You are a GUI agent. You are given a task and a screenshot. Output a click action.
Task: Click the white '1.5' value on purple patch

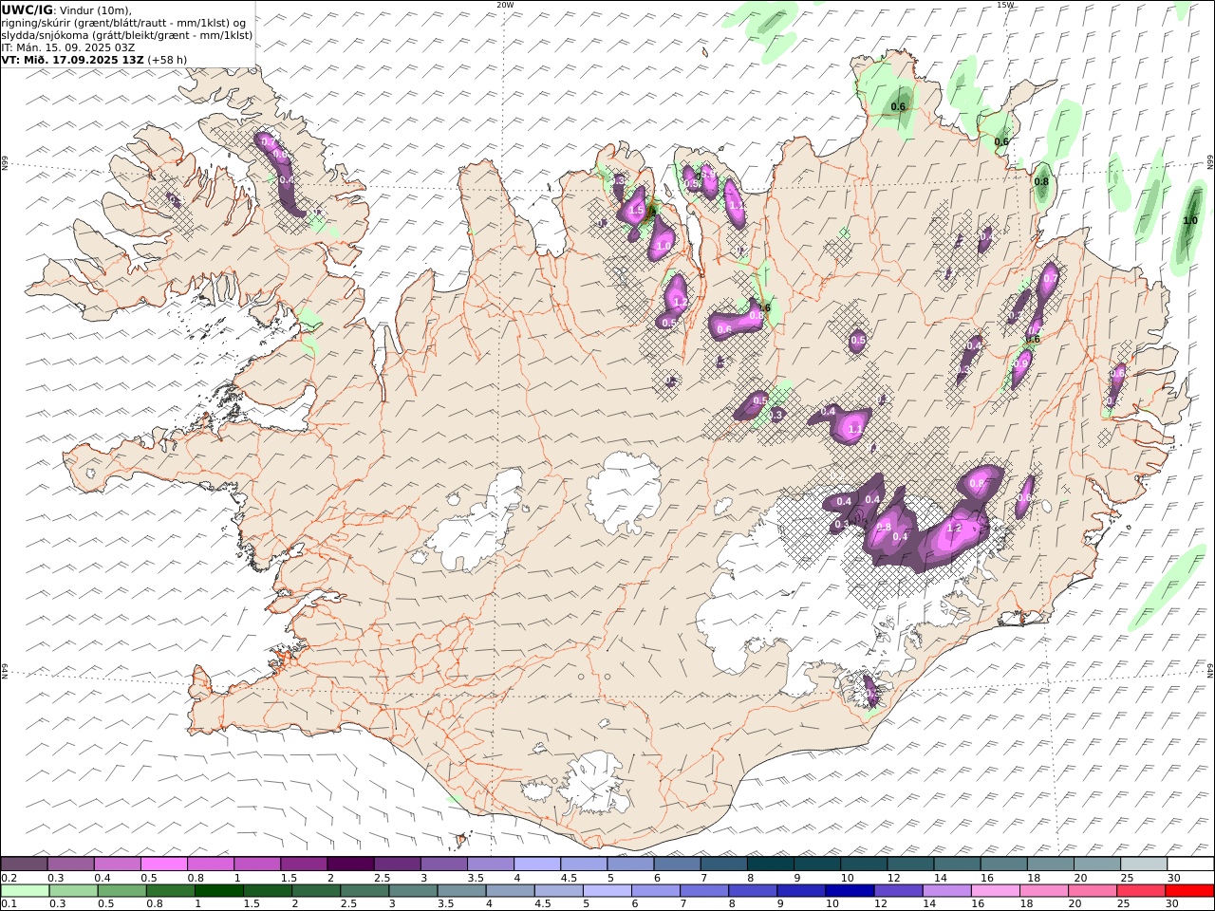(637, 211)
